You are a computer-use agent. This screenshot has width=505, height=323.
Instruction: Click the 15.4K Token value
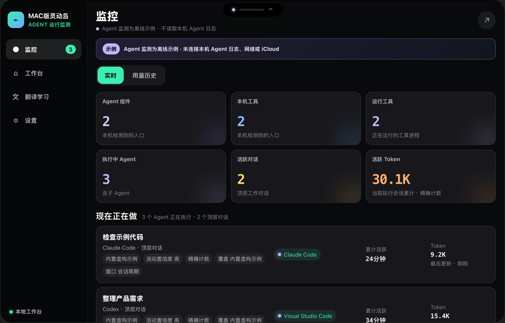pyautogui.click(x=440, y=316)
